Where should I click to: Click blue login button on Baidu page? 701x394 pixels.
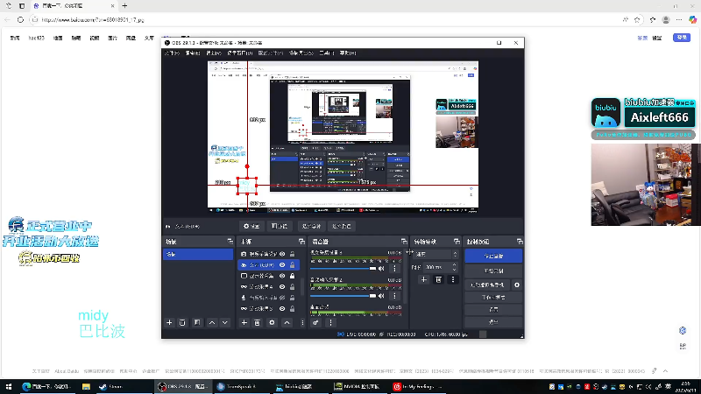(x=682, y=38)
